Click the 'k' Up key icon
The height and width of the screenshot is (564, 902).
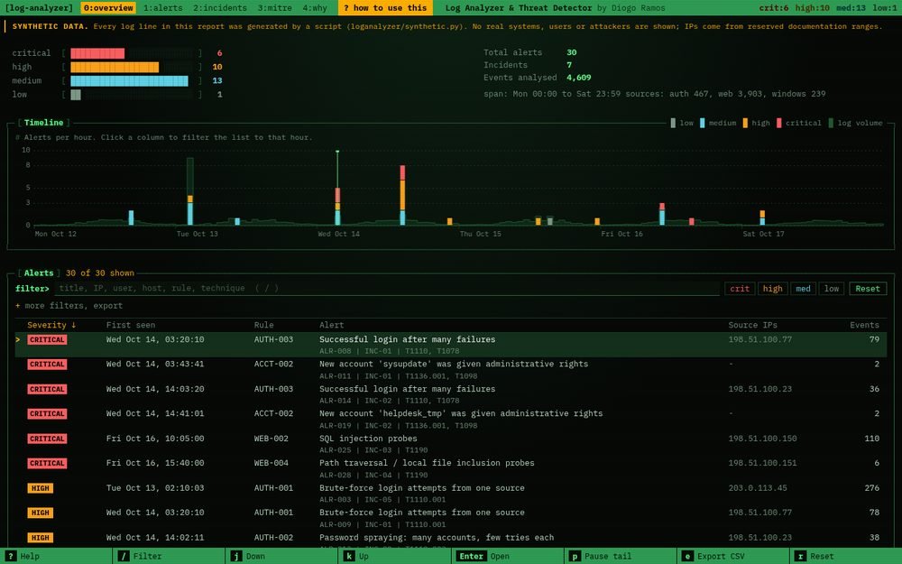tap(349, 556)
